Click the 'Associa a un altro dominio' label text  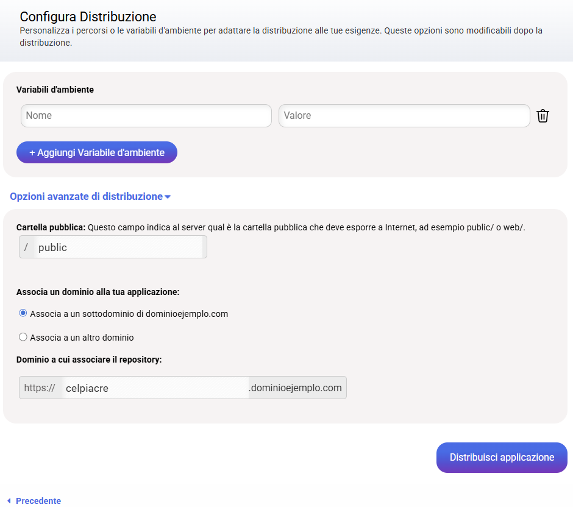click(x=82, y=338)
